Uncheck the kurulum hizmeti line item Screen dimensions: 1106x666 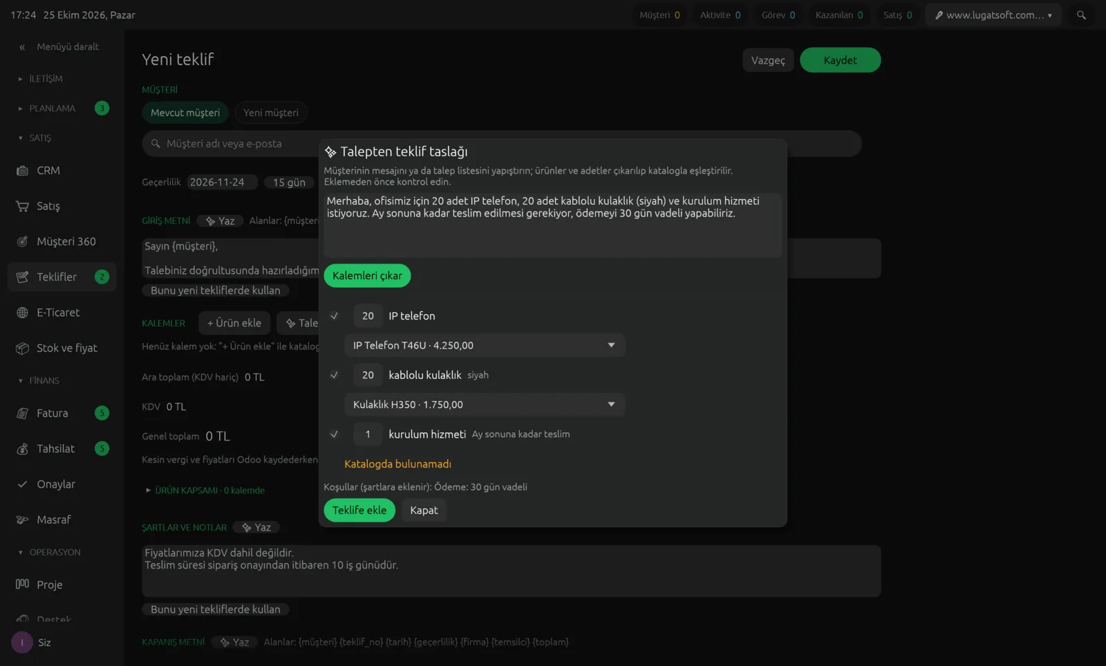point(334,434)
